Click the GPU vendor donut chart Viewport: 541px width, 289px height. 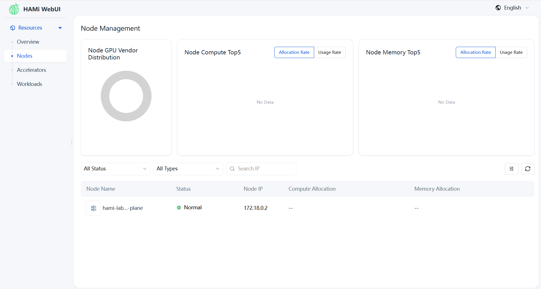(126, 96)
